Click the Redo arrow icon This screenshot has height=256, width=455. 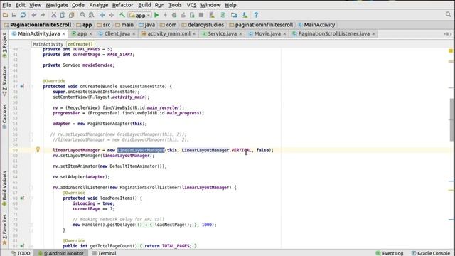pyautogui.click(x=43, y=15)
